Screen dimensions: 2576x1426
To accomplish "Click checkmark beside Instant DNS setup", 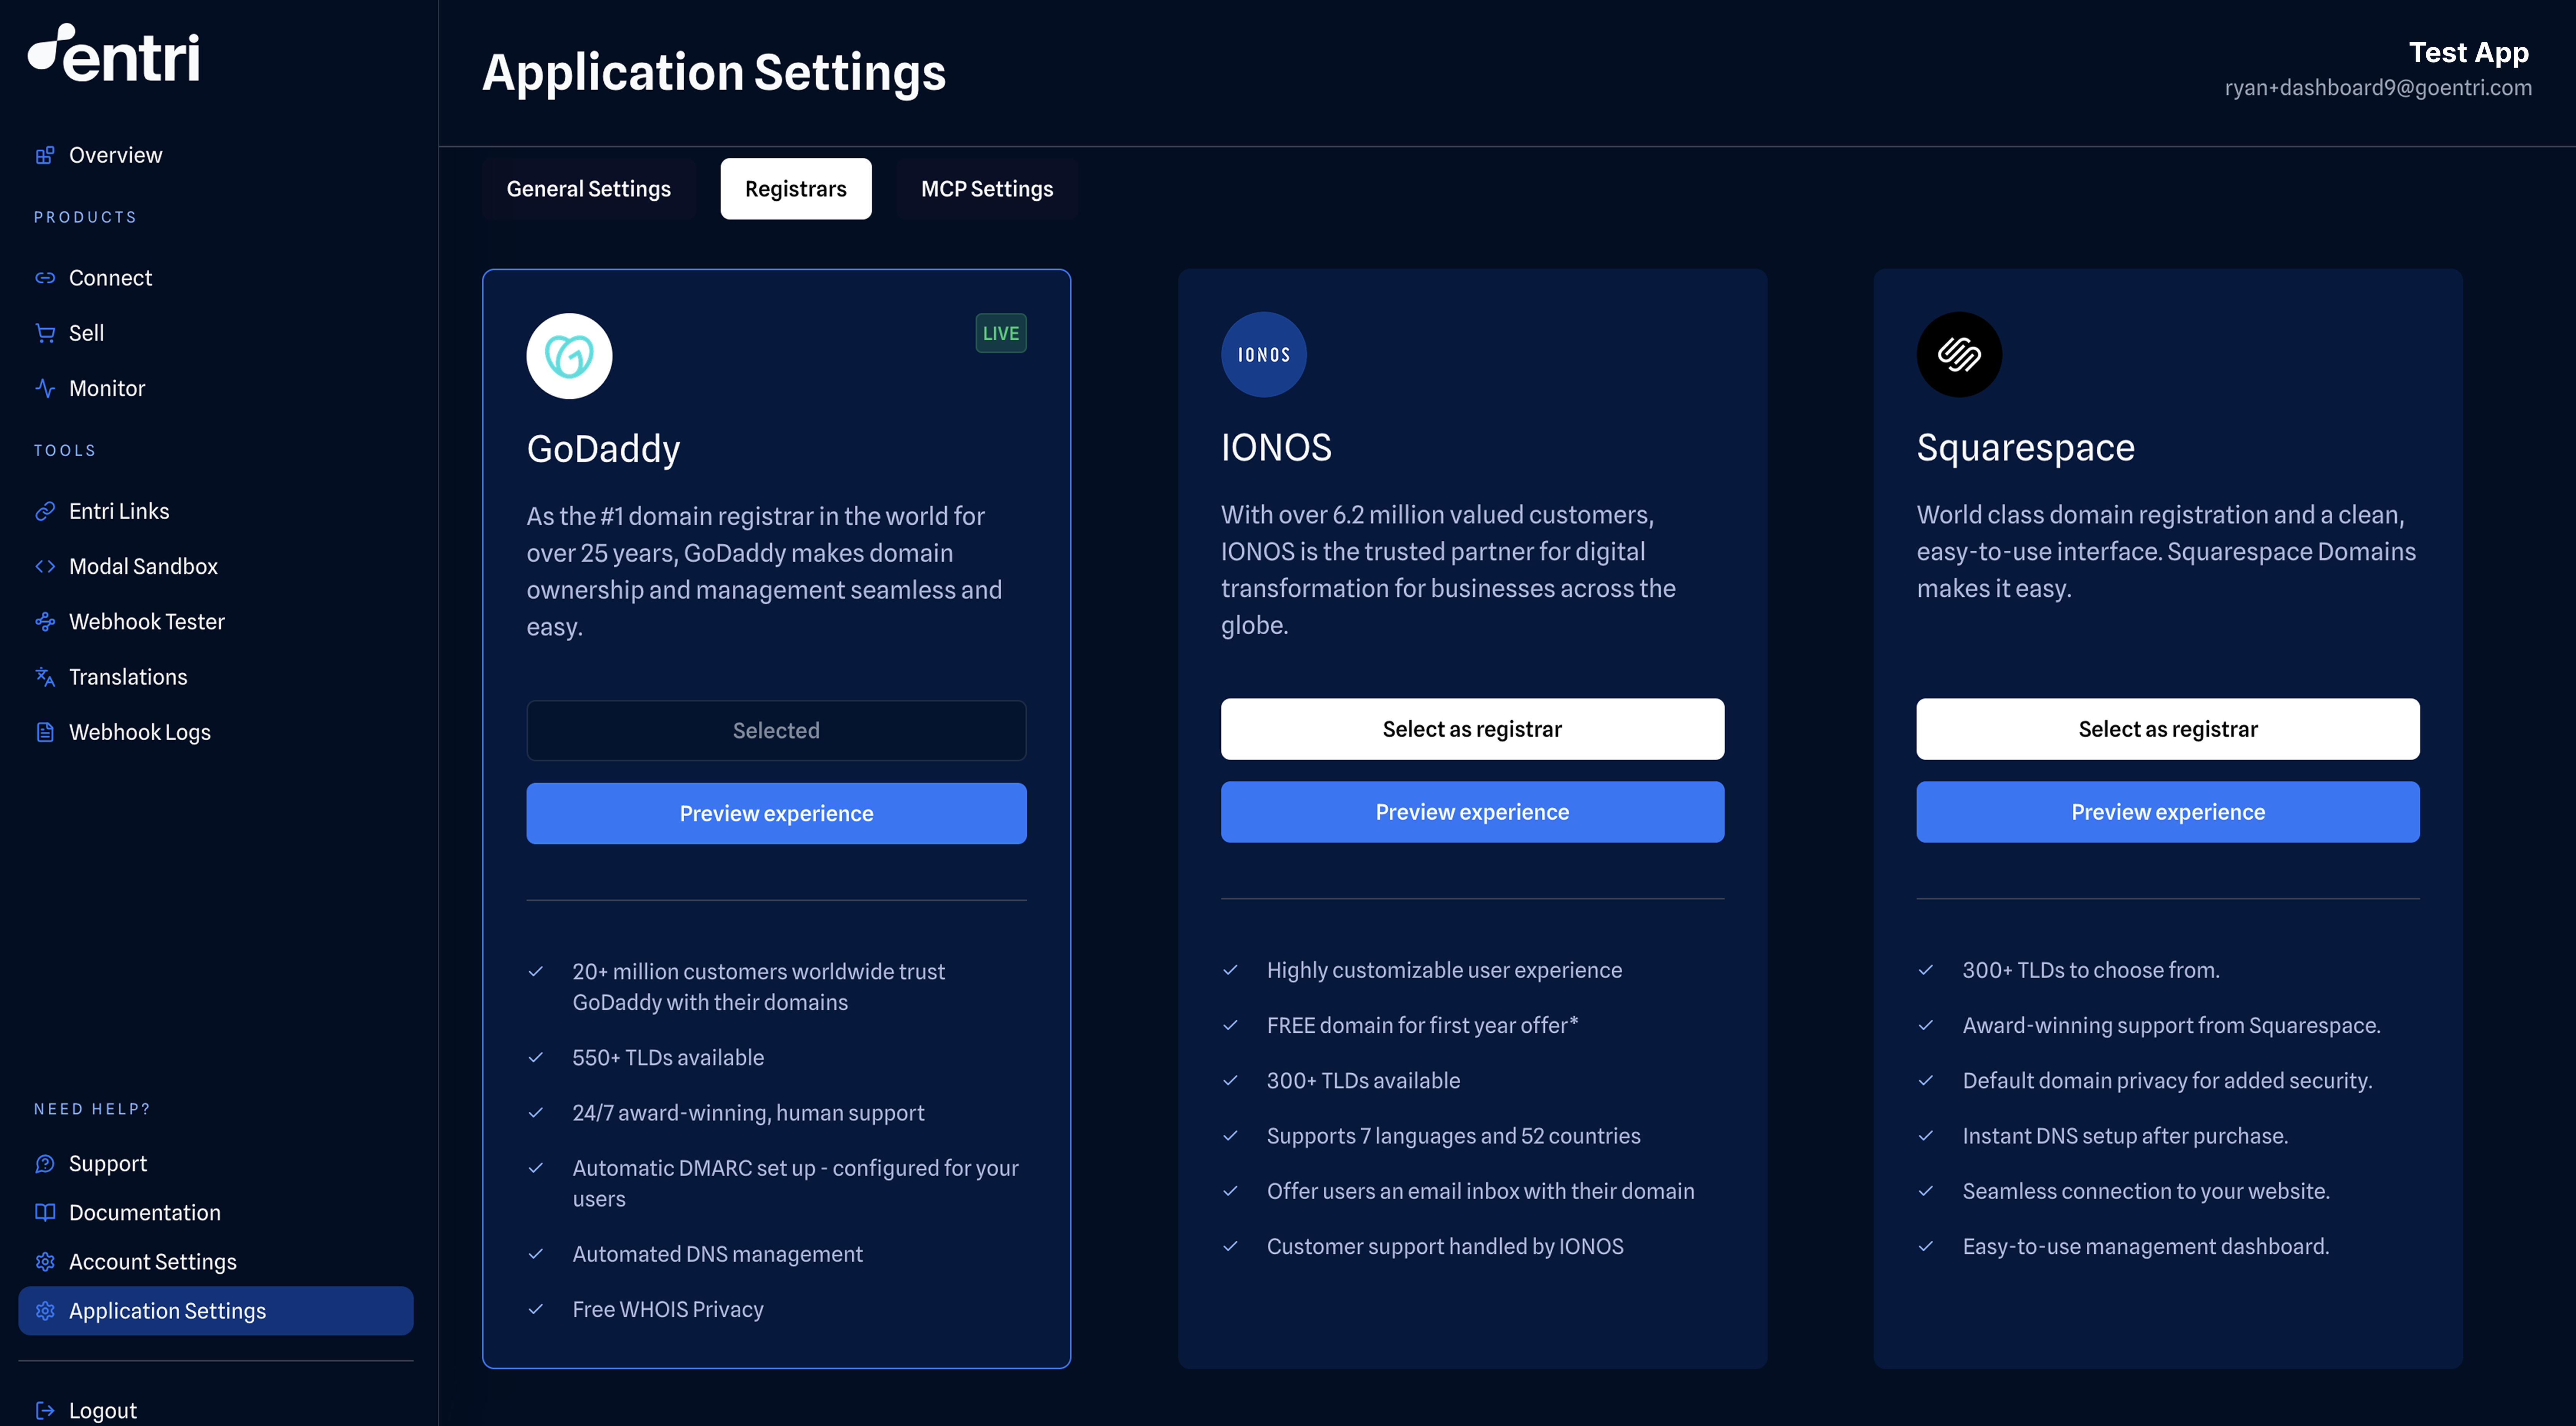I will pos(1926,1136).
